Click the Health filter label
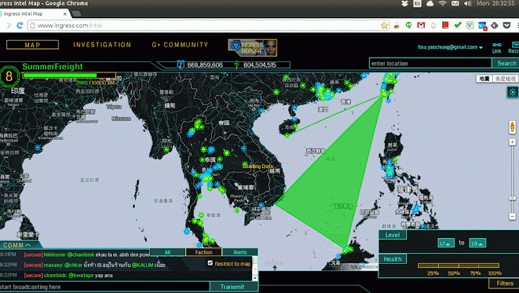Image resolution: width=519 pixels, height=293 pixels. (x=393, y=259)
